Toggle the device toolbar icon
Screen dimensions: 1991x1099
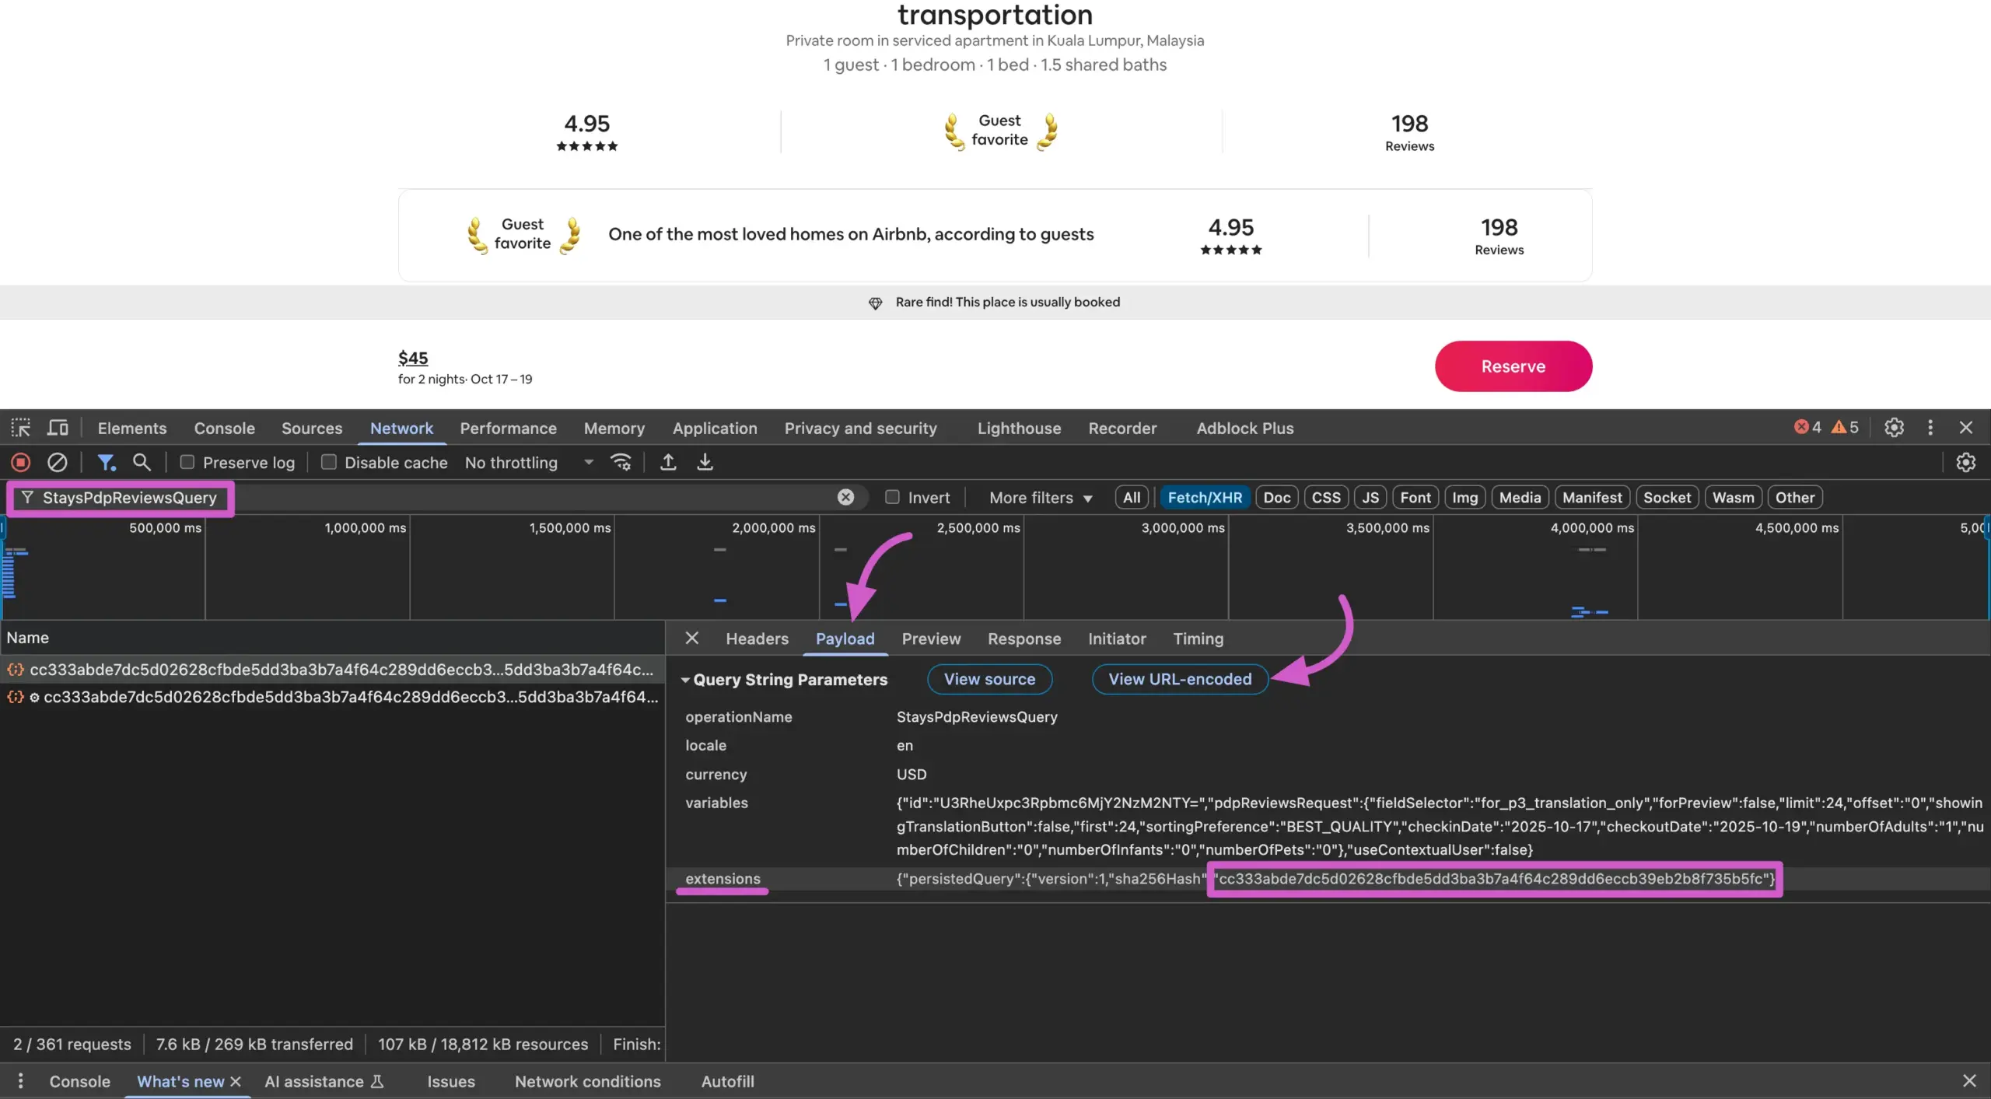click(58, 428)
